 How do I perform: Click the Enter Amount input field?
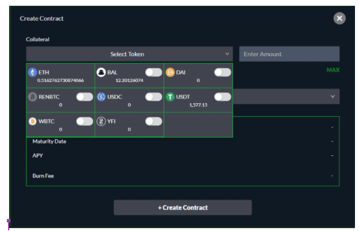click(289, 54)
